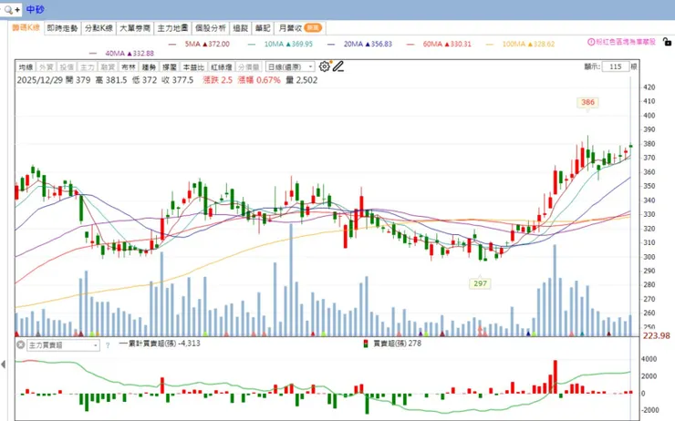Open the 月營收 tab
Screen dimensions: 675x421
[299, 28]
